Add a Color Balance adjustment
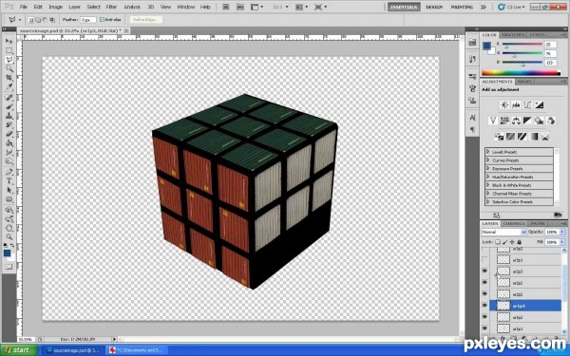Screen dimensions: 570x356 coord(516,121)
